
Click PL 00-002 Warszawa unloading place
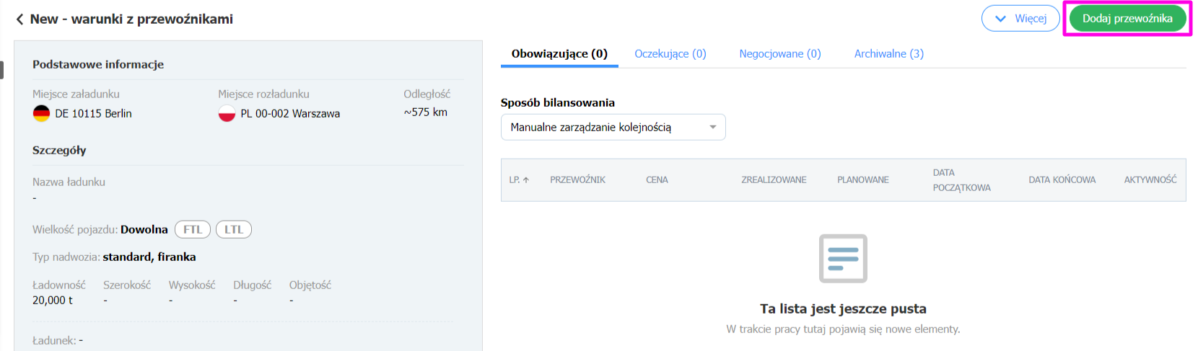point(290,114)
